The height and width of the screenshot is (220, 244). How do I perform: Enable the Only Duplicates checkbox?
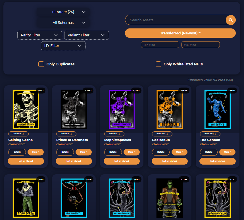click(41, 64)
